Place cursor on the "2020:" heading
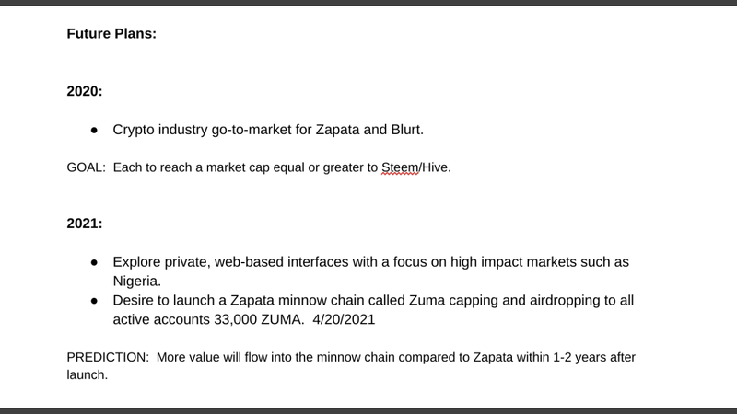 [x=85, y=91]
